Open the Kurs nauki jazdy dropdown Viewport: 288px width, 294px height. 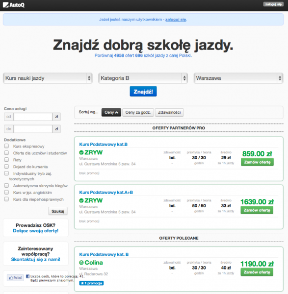click(48, 78)
